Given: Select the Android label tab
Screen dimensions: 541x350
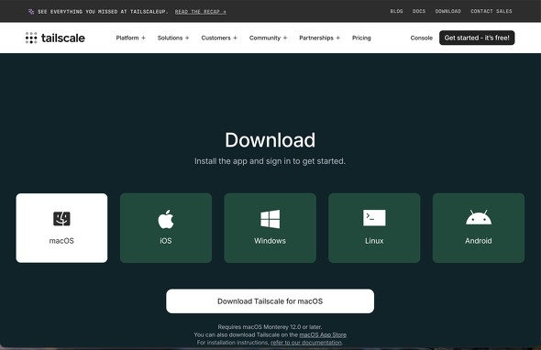Looking at the screenshot, I should [479, 241].
